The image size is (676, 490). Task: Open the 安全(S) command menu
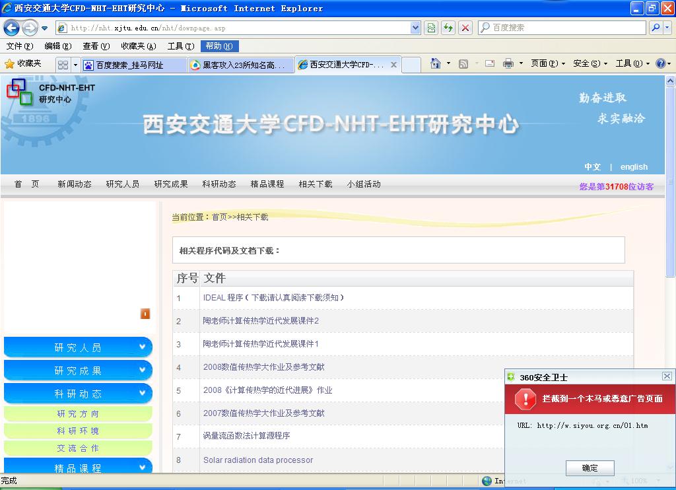(x=590, y=64)
